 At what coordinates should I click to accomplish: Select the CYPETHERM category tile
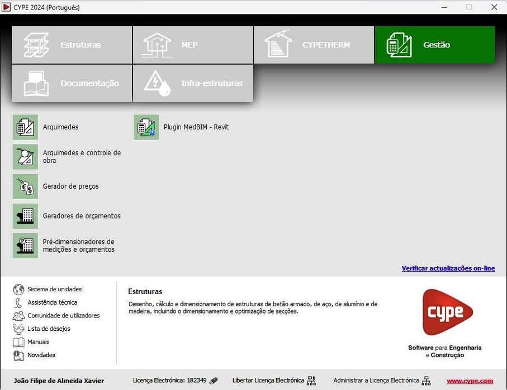coord(314,45)
